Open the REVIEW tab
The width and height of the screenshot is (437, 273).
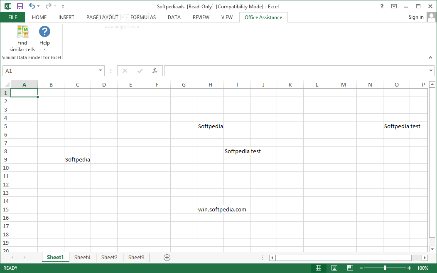pos(201,17)
